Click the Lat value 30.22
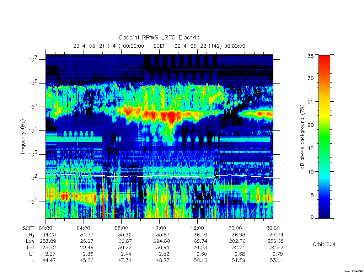364x273 pixels. tap(125, 247)
